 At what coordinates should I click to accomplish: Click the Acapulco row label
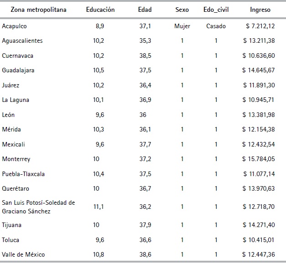(13, 26)
